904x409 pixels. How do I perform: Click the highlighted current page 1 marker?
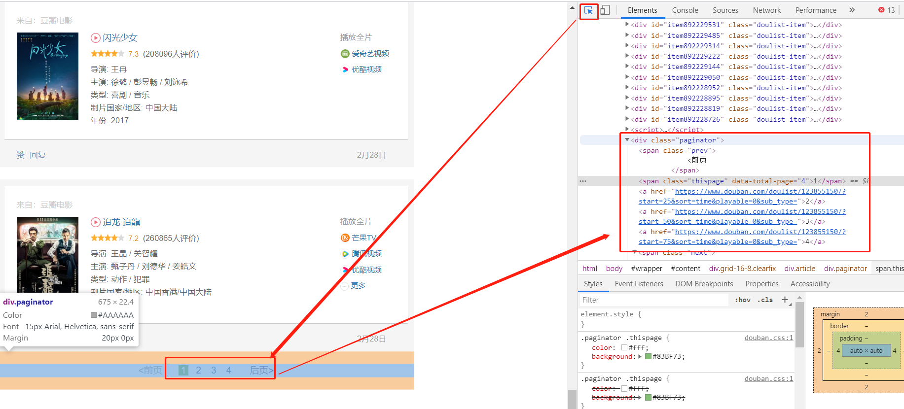(183, 370)
